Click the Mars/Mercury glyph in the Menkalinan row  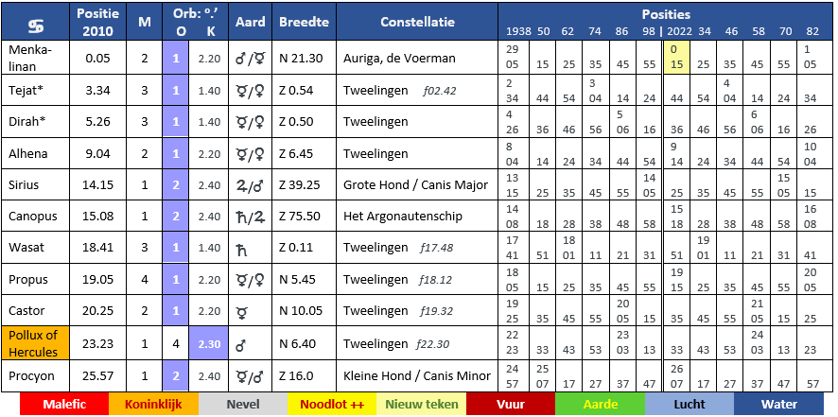[x=250, y=58]
